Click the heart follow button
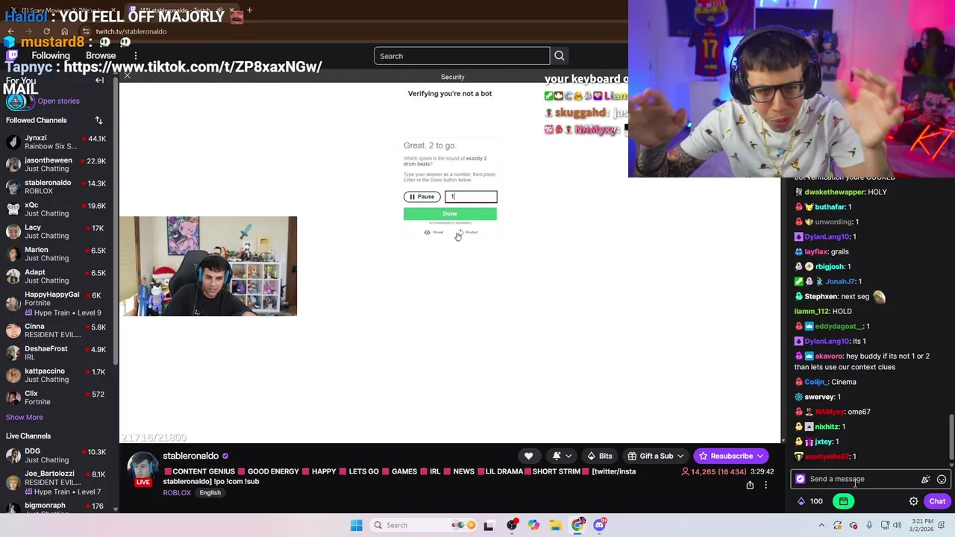The image size is (955, 537). tap(528, 456)
